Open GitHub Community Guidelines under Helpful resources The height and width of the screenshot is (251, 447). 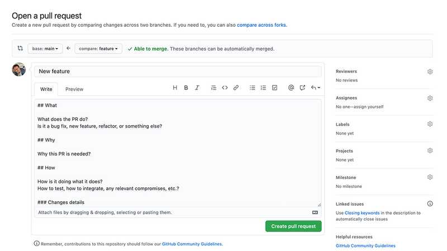[x=365, y=246]
